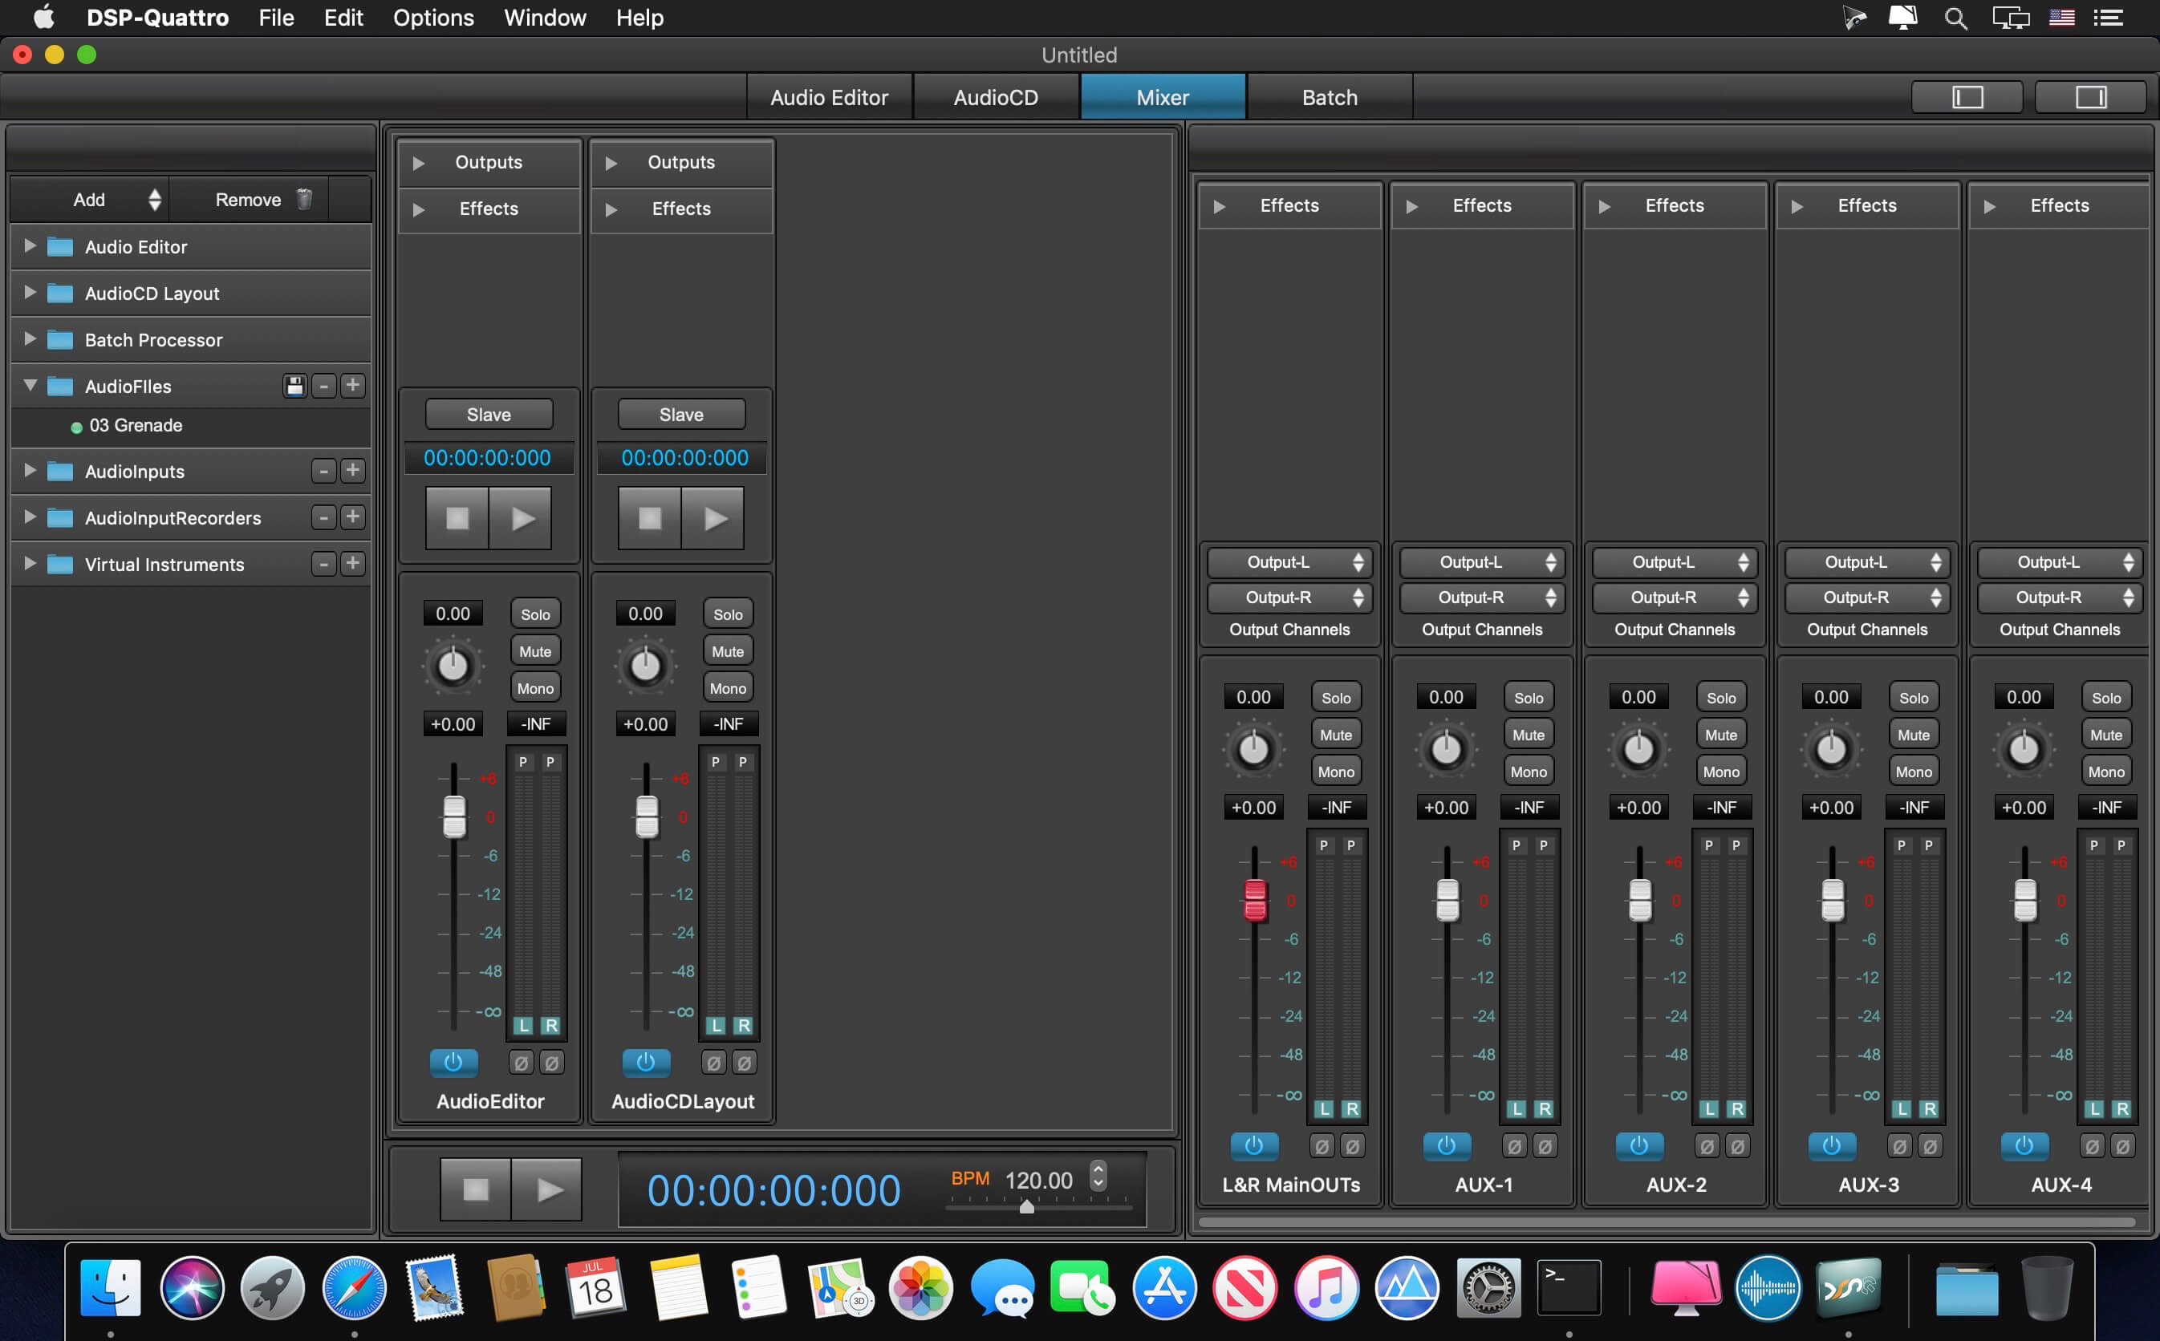Open Output-R dropdown for AUX-1
Viewport: 2160px width, 1341px height.
click(1482, 597)
